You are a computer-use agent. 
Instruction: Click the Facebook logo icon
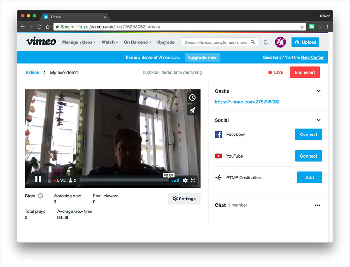click(218, 135)
